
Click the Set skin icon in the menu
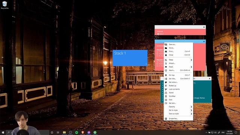coord(166,103)
